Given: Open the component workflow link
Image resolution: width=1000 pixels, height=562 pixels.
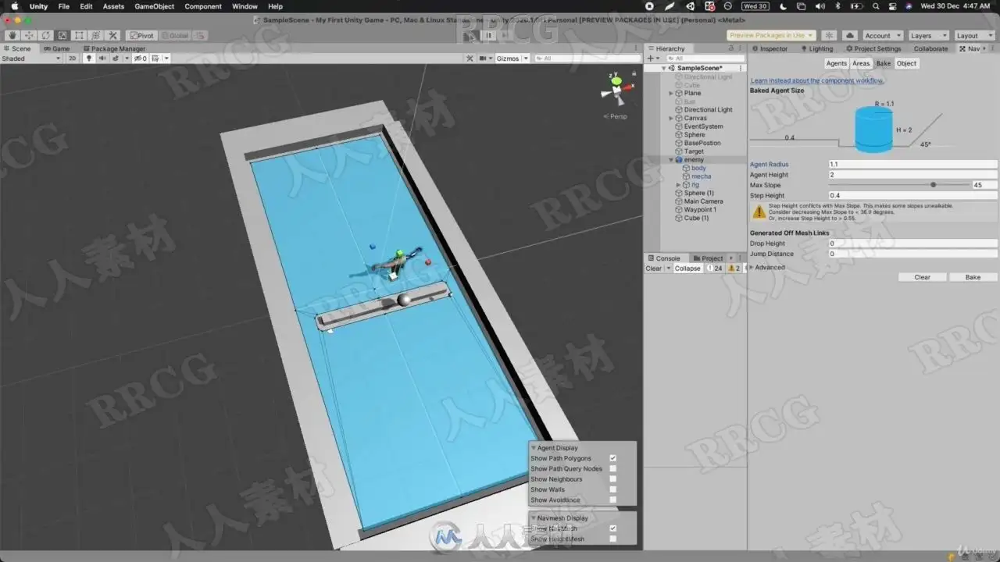Looking at the screenshot, I should click(817, 80).
